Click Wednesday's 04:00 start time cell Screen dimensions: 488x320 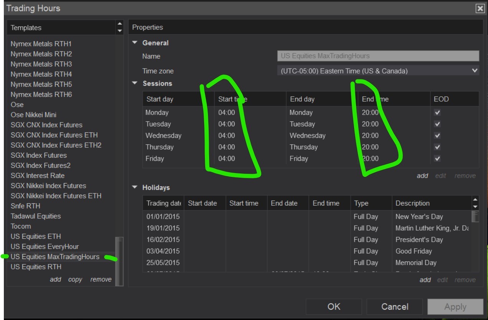[x=226, y=135]
